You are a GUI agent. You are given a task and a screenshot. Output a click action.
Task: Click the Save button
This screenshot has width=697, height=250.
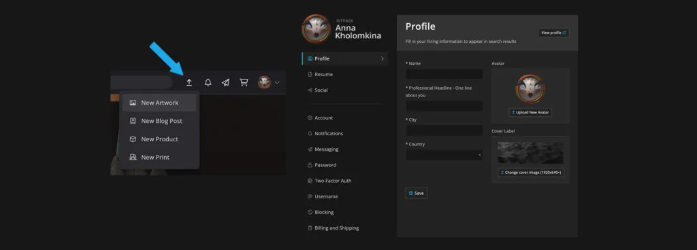pyautogui.click(x=417, y=193)
